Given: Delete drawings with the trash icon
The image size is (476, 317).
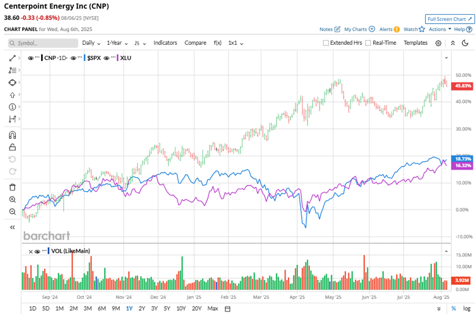Looking at the screenshot, I should [12, 187].
